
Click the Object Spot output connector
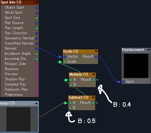pyautogui.click(x=37, y=8)
